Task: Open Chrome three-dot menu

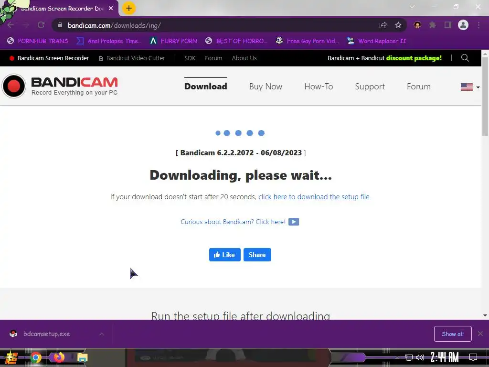Action: (x=478, y=25)
